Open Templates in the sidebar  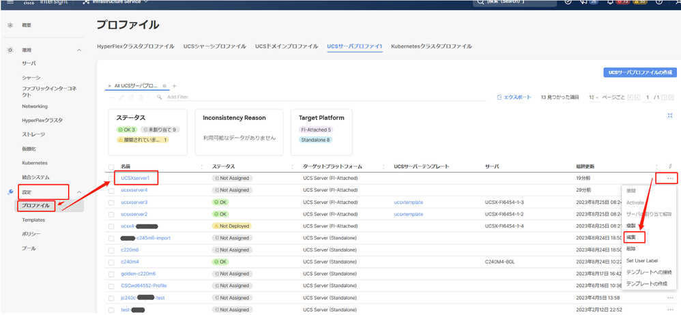33,220
